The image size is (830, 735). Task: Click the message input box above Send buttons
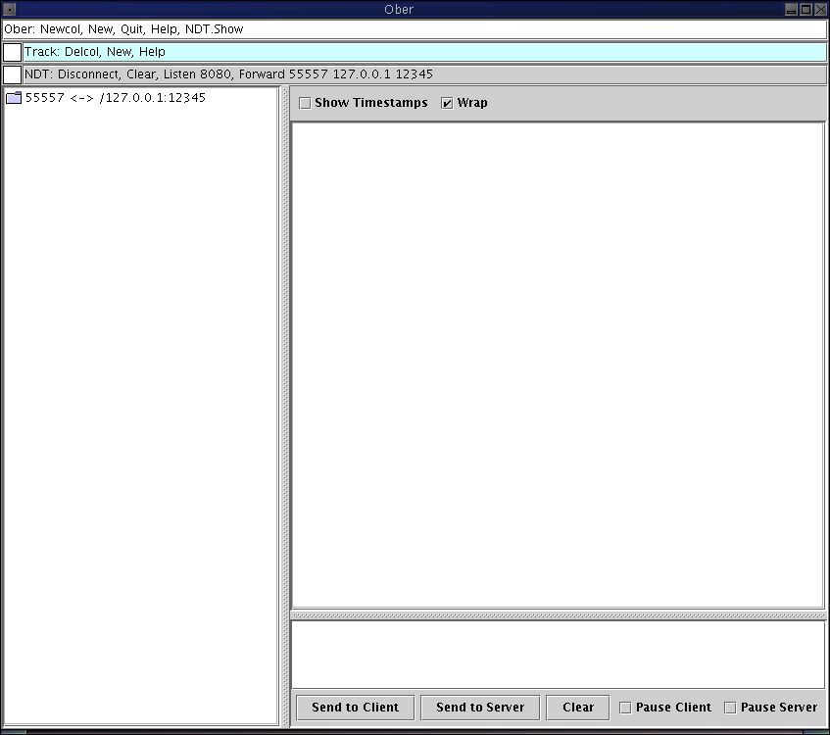(558, 655)
